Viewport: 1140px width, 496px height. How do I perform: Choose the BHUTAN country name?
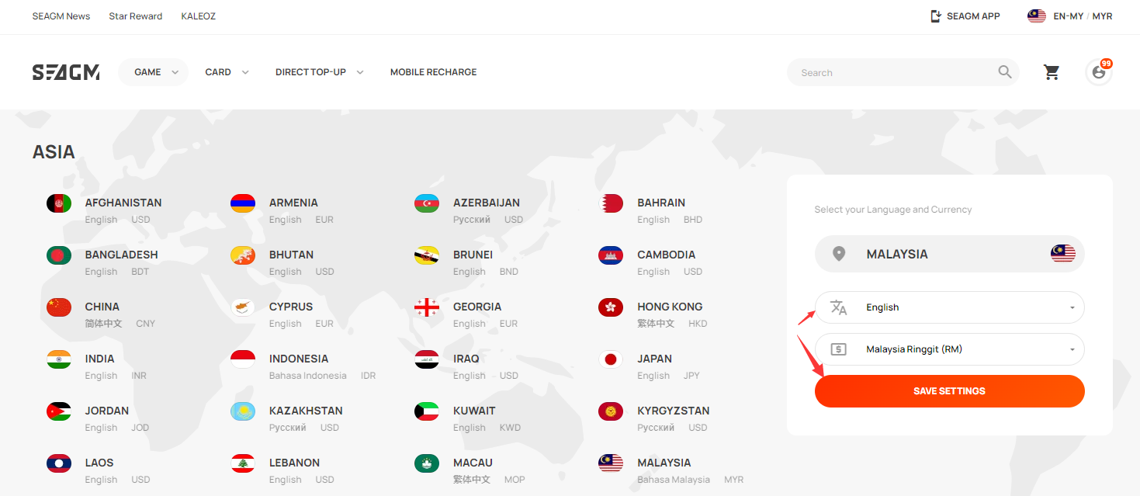[292, 255]
